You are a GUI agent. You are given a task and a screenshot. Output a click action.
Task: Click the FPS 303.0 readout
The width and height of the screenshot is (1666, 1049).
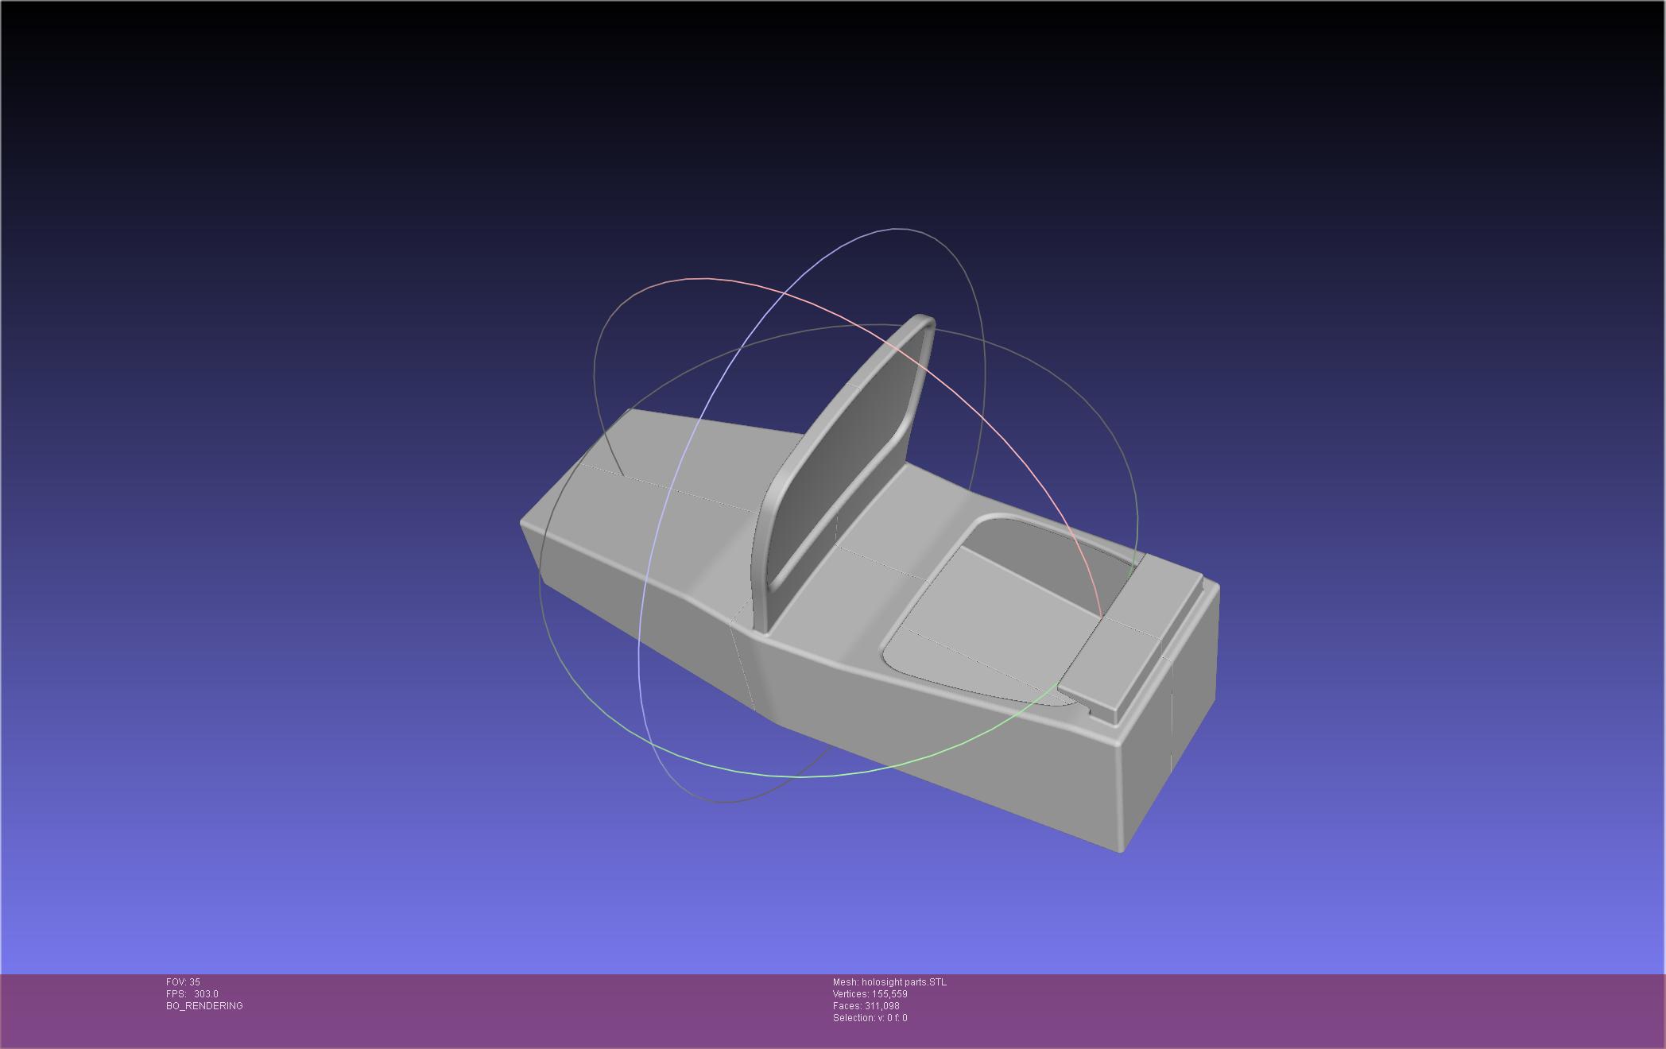192,994
